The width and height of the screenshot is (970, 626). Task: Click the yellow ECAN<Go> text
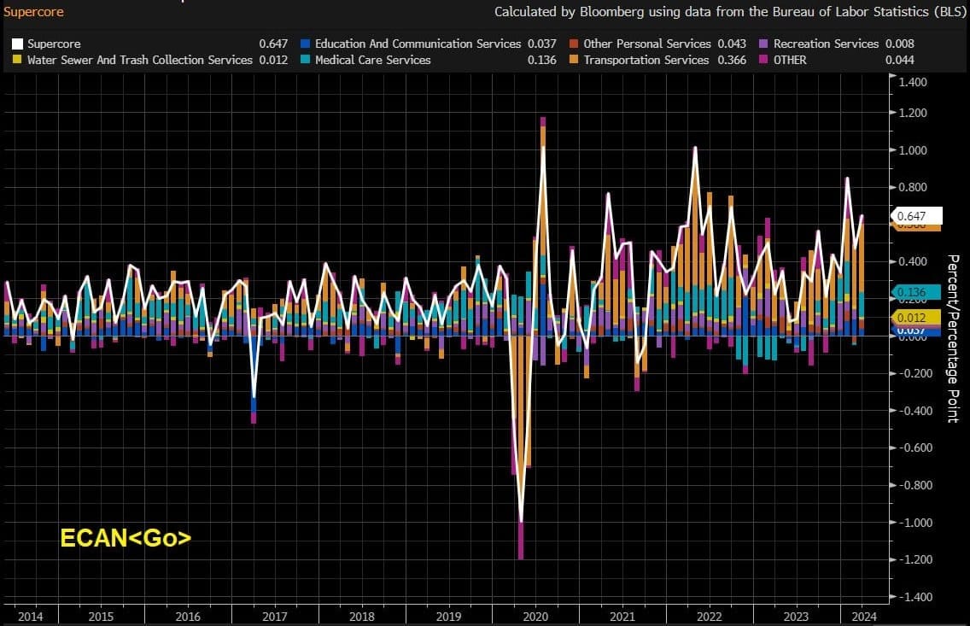(126, 538)
